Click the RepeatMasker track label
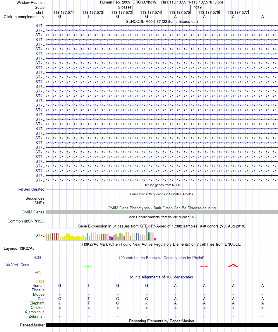The height and width of the screenshot is (332, 278). coord(32,325)
